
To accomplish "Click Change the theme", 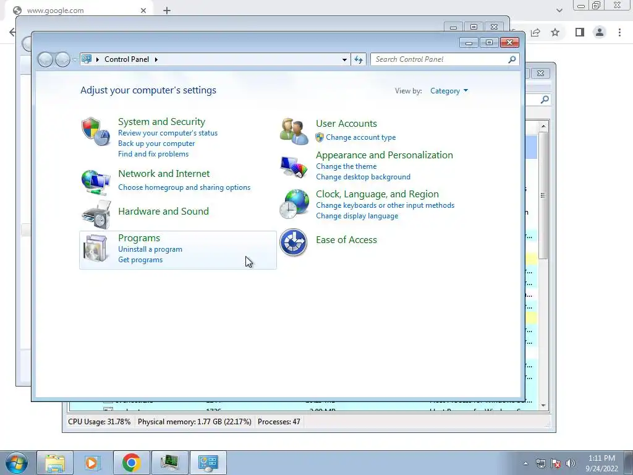I will click(346, 166).
